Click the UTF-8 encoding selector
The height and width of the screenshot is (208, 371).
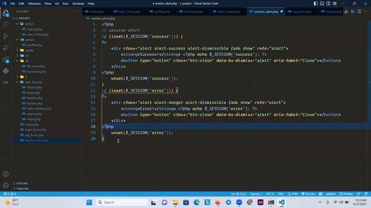point(270,194)
